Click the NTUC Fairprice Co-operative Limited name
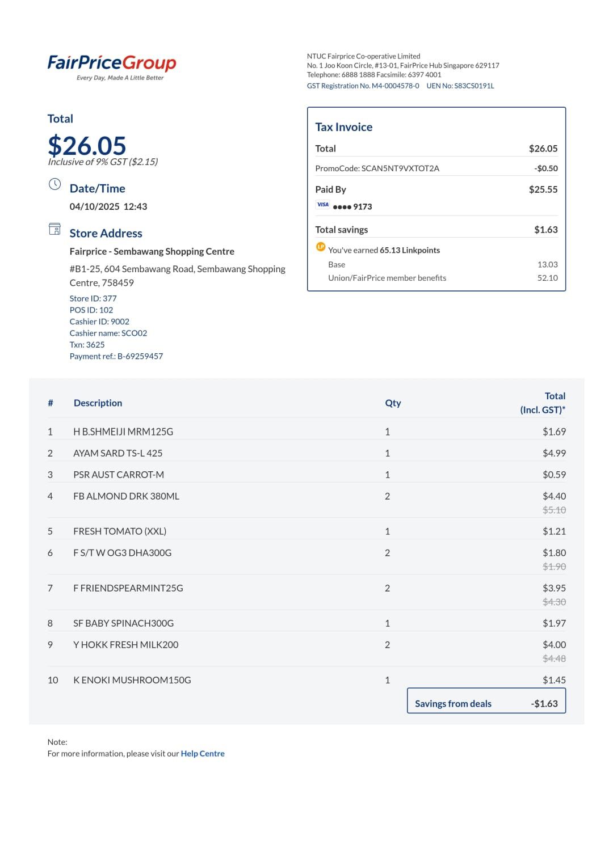 (x=364, y=56)
